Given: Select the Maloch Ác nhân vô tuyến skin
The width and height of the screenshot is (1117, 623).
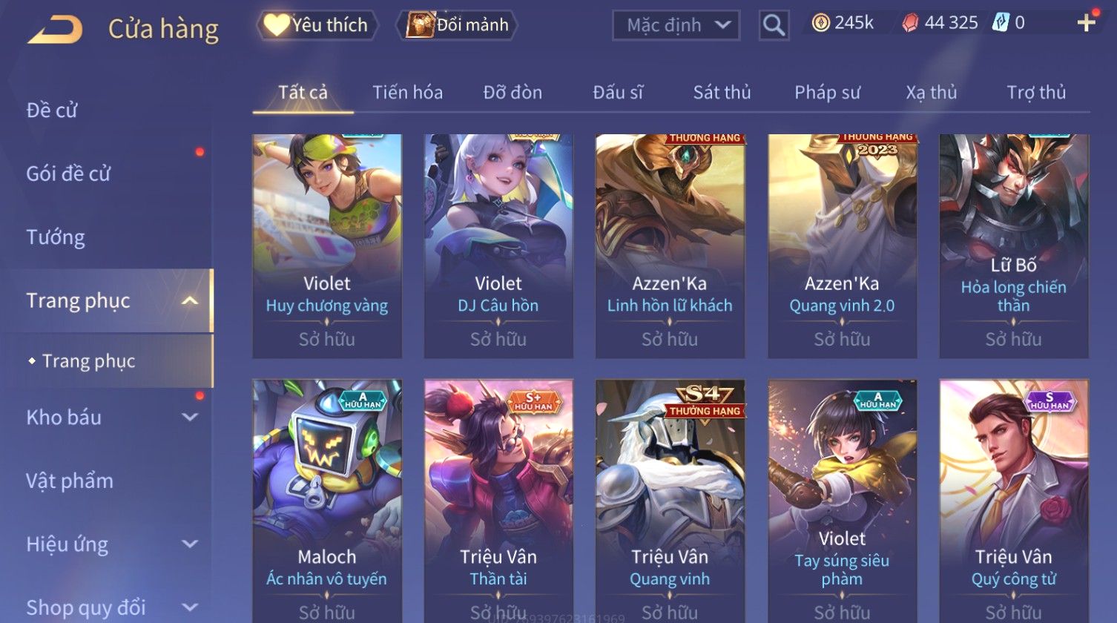Looking at the screenshot, I should [326, 501].
